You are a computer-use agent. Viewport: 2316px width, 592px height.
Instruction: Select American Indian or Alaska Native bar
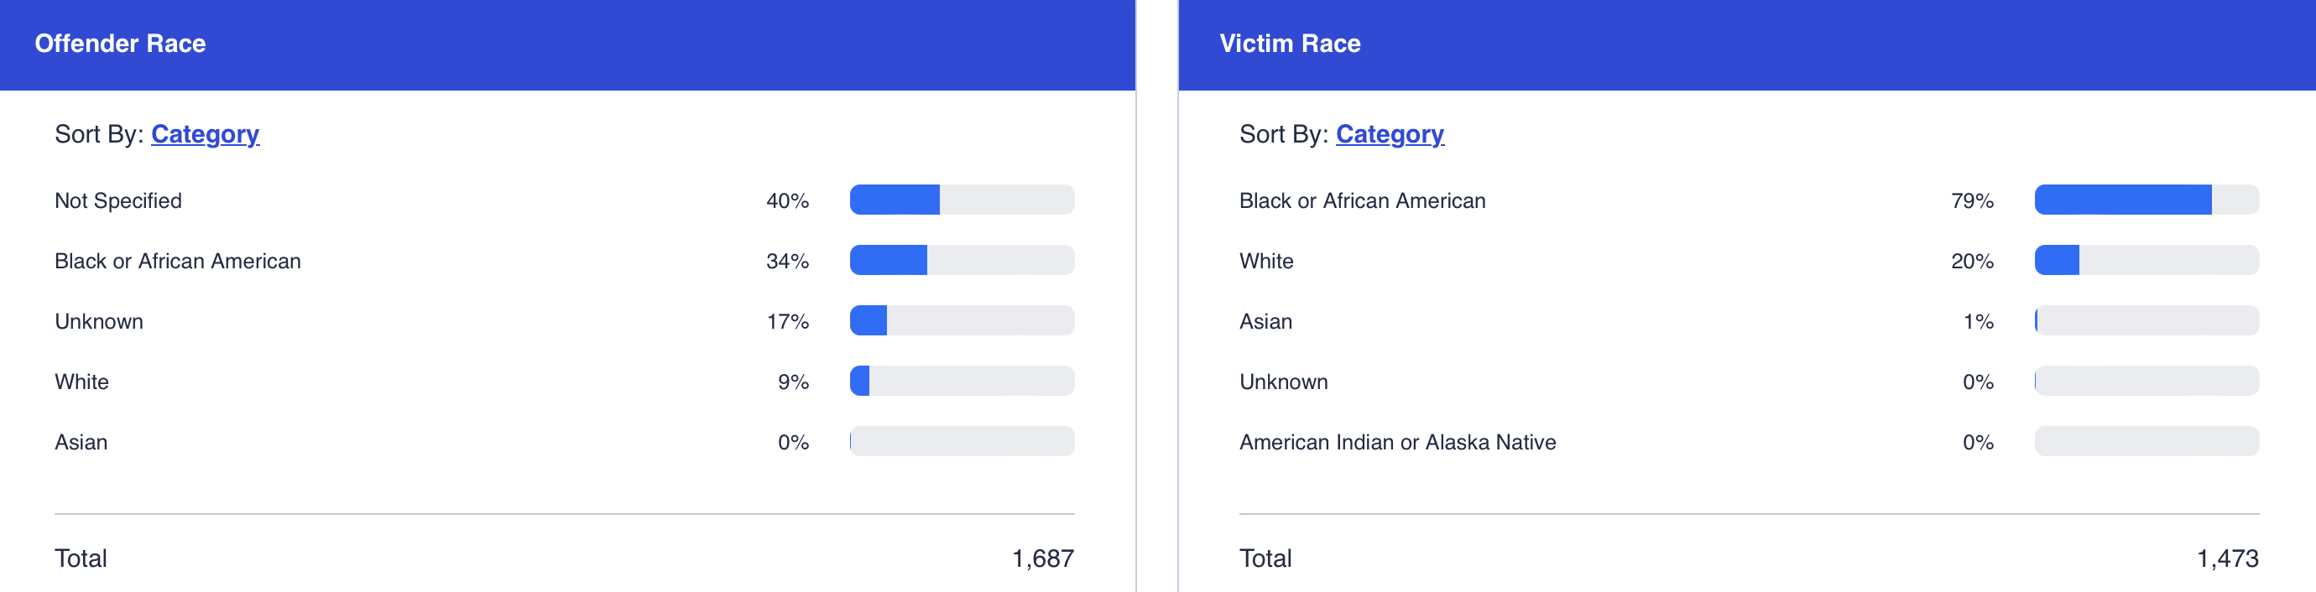(x=2146, y=441)
